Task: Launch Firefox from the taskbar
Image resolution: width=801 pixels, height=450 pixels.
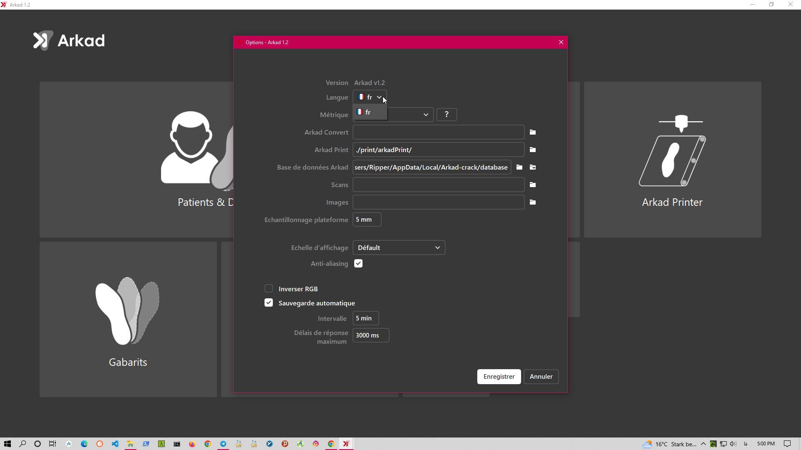Action: [192, 444]
